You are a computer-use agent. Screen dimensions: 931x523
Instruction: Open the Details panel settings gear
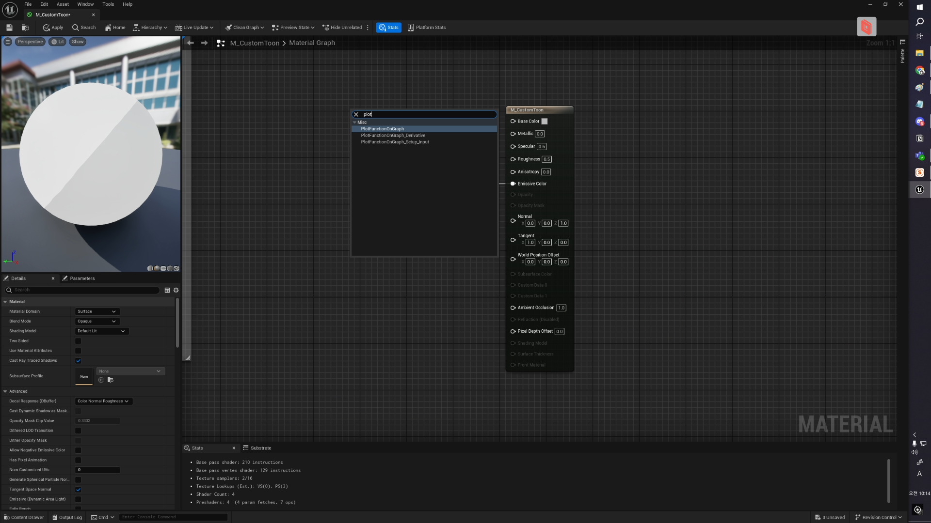click(x=176, y=290)
